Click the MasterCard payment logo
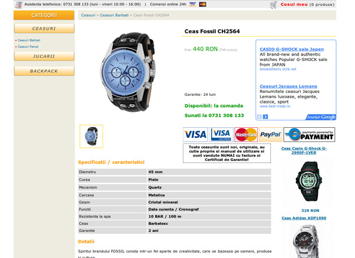The width and height of the screenshot is (355, 258). (246, 134)
